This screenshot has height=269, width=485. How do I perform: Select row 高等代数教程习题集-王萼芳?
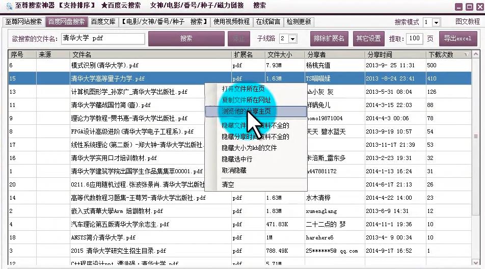pos(240,198)
